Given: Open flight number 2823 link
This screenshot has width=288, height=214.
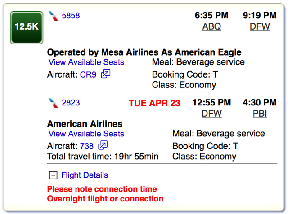Looking at the screenshot, I should 71,103.
